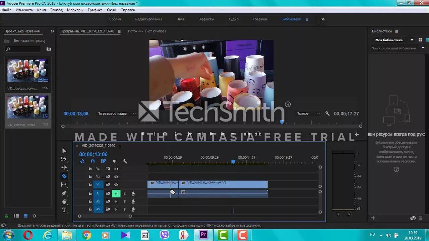Add a marker in the timeline header
Screen dimensions: 429x241
tap(114, 161)
